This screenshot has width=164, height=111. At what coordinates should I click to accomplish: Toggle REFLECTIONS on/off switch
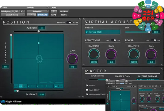113,40
